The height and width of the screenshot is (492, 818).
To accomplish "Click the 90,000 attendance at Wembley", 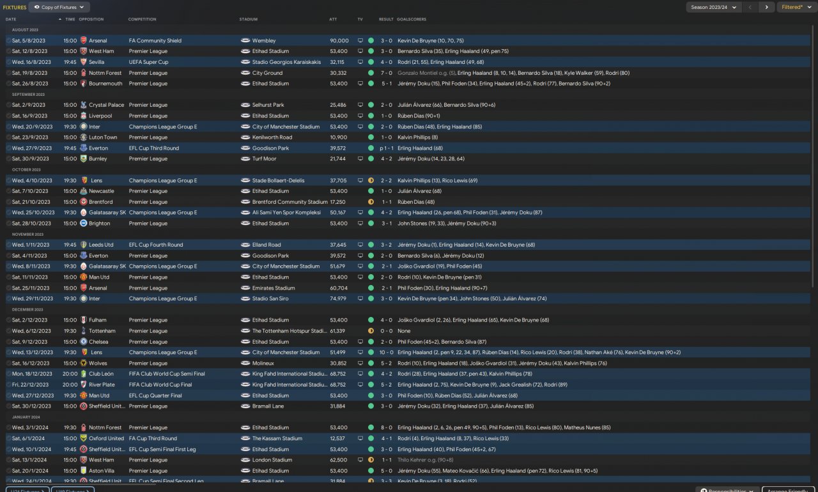I will [339, 41].
